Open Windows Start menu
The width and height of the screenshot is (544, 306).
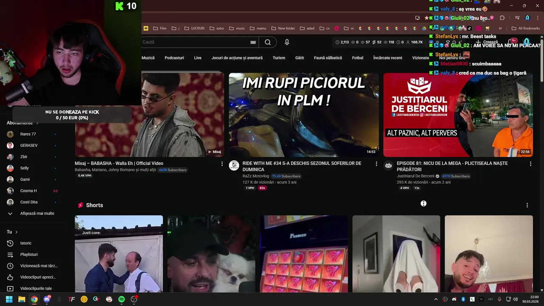[9, 299]
